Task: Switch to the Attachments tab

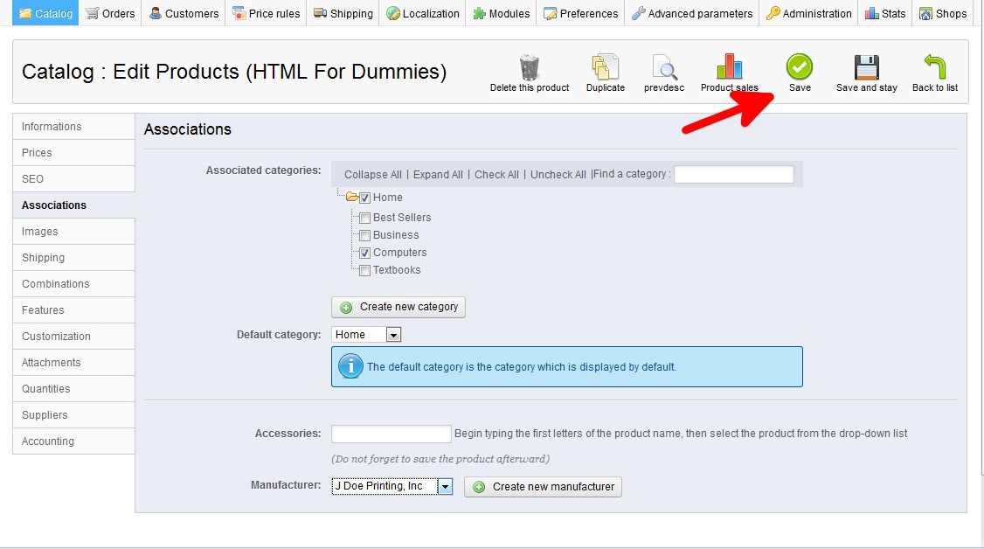Action: (73, 363)
